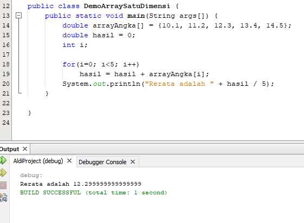Click the Stop build red square icon

[x=3, y=185]
